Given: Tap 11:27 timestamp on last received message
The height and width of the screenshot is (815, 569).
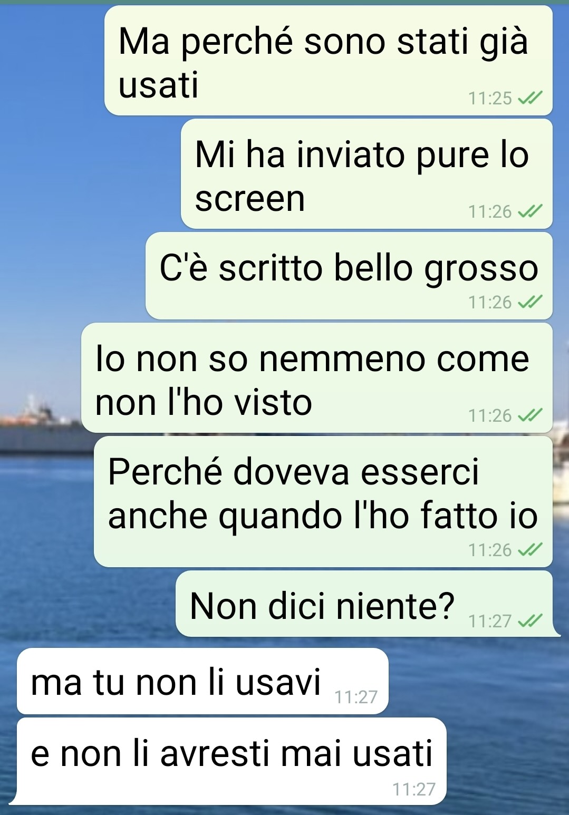Looking at the screenshot, I should click(414, 789).
